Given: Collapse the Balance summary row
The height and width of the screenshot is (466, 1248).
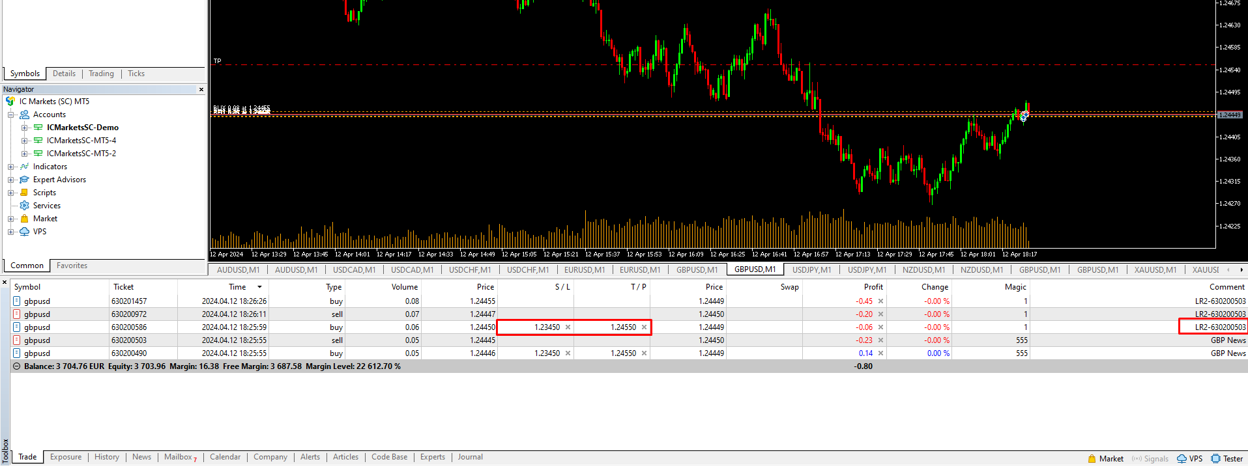Looking at the screenshot, I should [17, 366].
